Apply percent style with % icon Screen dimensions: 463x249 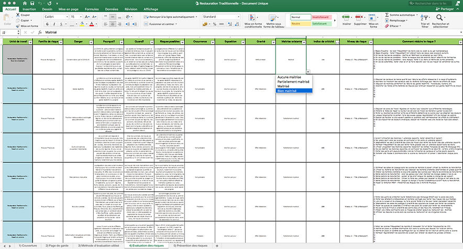point(214,24)
